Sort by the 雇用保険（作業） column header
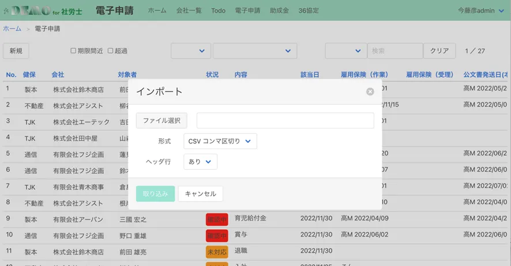The height and width of the screenshot is (266, 511). [365, 75]
